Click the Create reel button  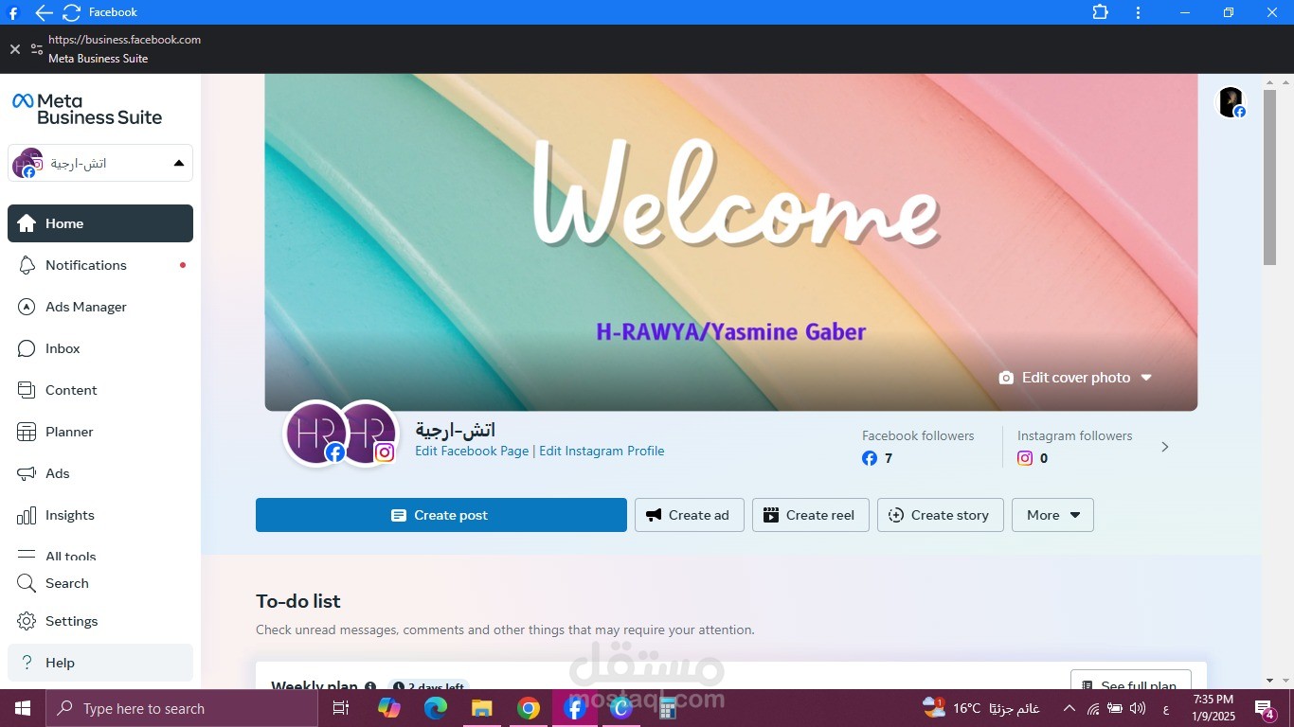(811, 515)
